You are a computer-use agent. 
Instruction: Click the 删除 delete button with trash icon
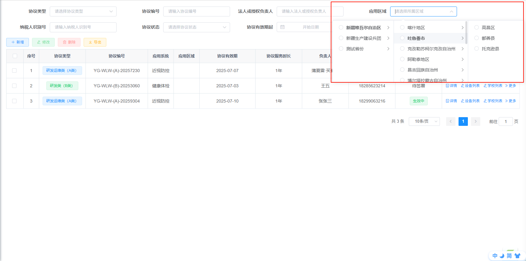pos(69,42)
